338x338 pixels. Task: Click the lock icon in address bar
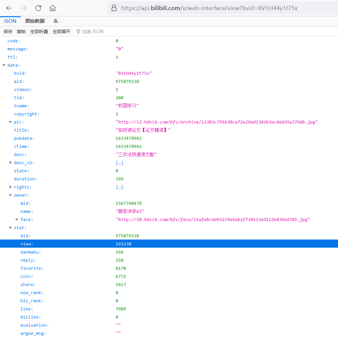114,8
